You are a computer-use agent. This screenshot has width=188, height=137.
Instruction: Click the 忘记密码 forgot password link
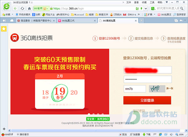(x=139, y=111)
